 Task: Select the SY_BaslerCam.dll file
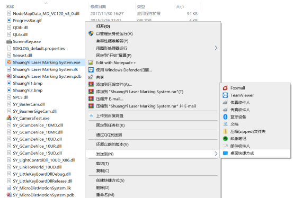point(29,104)
